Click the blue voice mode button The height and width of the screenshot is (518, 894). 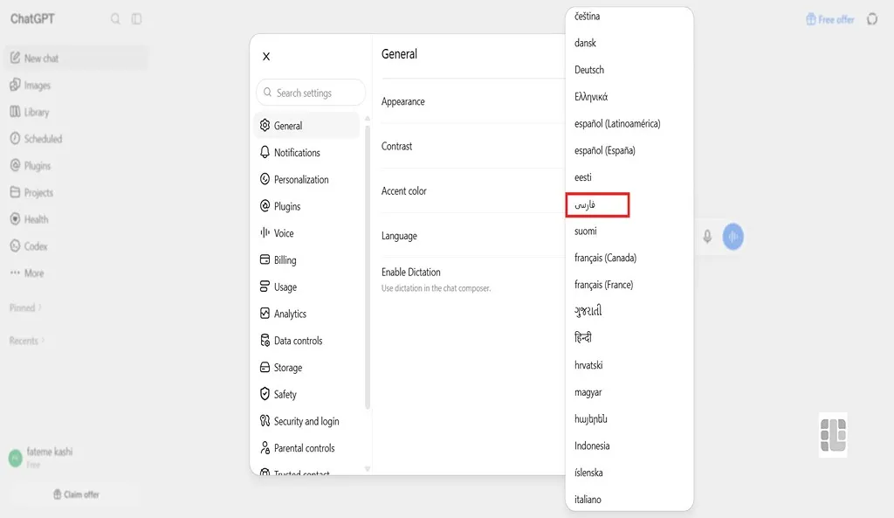point(733,236)
